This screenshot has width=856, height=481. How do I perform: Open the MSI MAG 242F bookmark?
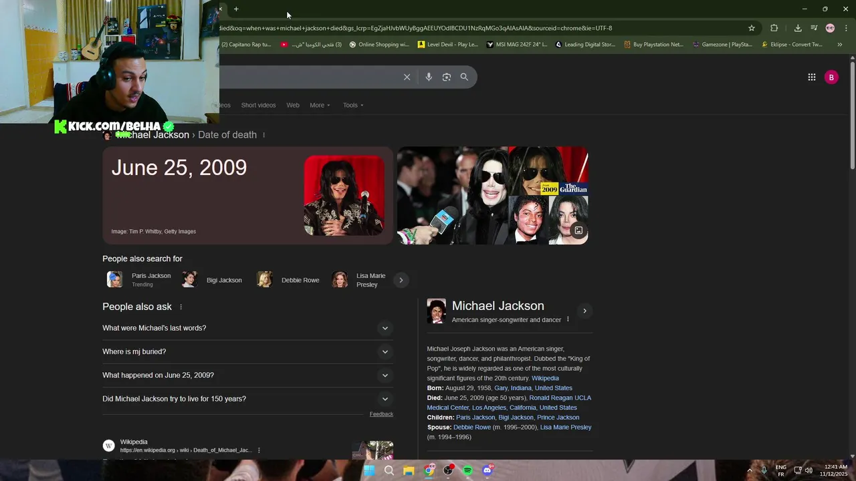point(516,45)
